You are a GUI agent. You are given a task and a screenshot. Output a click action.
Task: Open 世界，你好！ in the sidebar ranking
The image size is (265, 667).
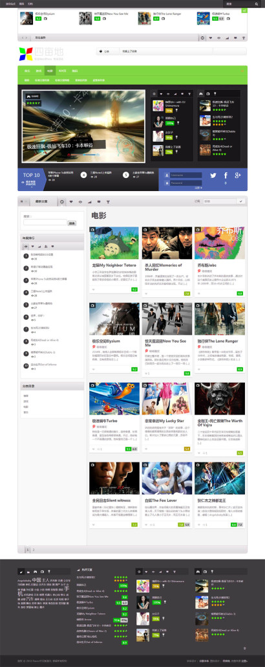tap(37, 315)
